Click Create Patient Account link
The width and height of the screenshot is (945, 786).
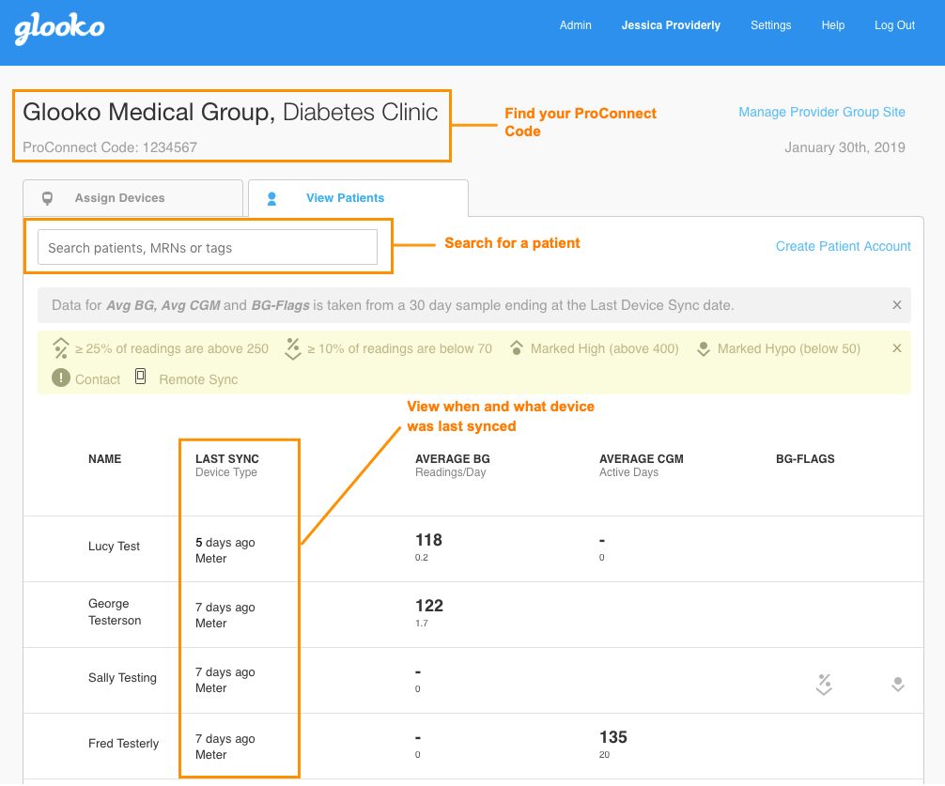pyautogui.click(x=844, y=246)
